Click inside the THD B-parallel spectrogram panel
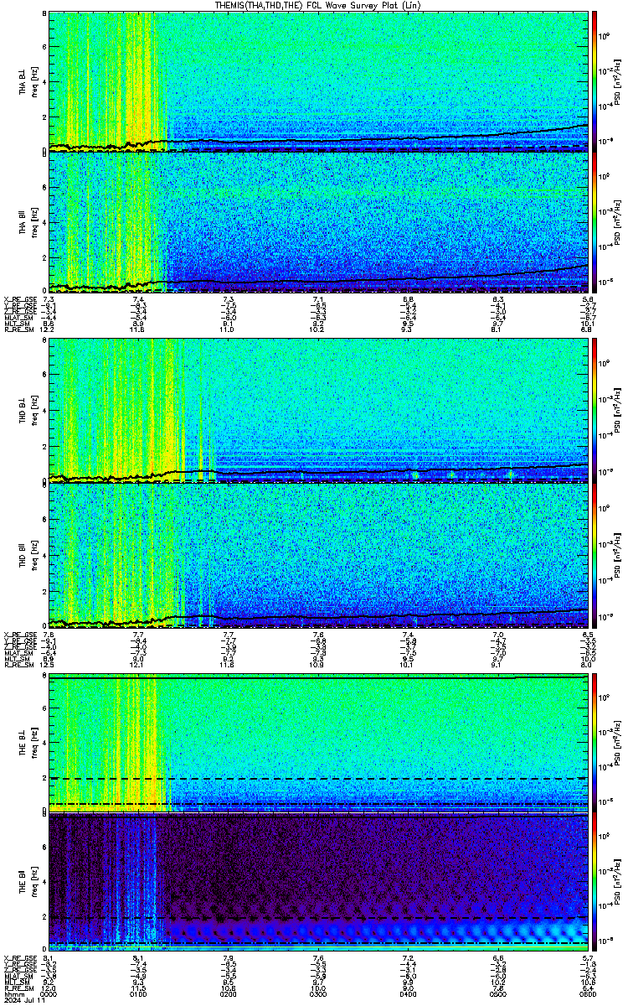The height and width of the screenshot is (1006, 628). click(x=318, y=554)
